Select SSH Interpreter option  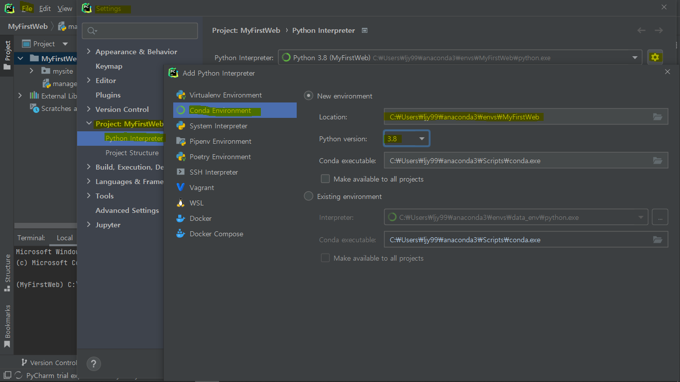pos(214,172)
